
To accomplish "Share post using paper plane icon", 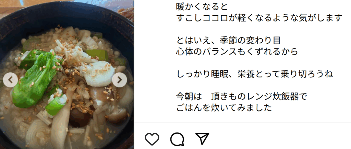I will (202, 138).
